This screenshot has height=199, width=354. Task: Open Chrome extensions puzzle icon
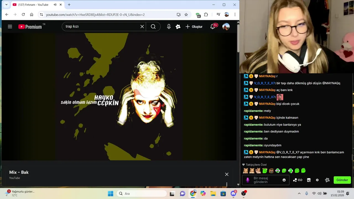pos(206,15)
